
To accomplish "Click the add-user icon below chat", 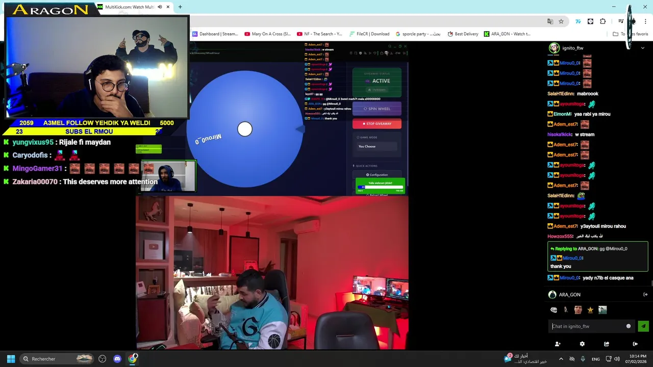I will [558, 344].
